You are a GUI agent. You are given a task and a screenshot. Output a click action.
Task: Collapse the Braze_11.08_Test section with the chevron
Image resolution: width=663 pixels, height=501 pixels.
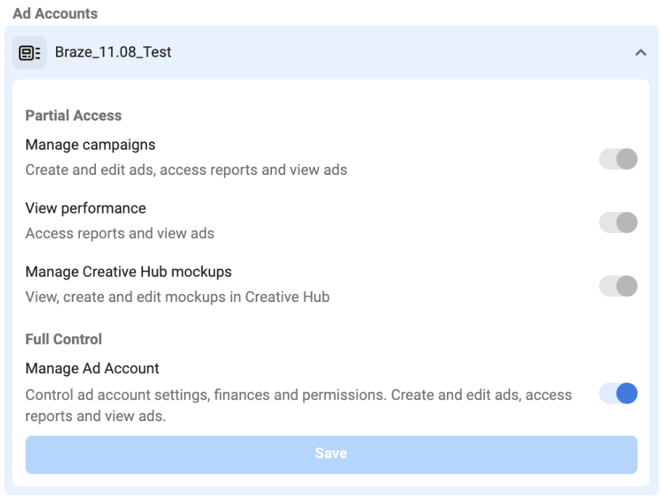pos(640,53)
